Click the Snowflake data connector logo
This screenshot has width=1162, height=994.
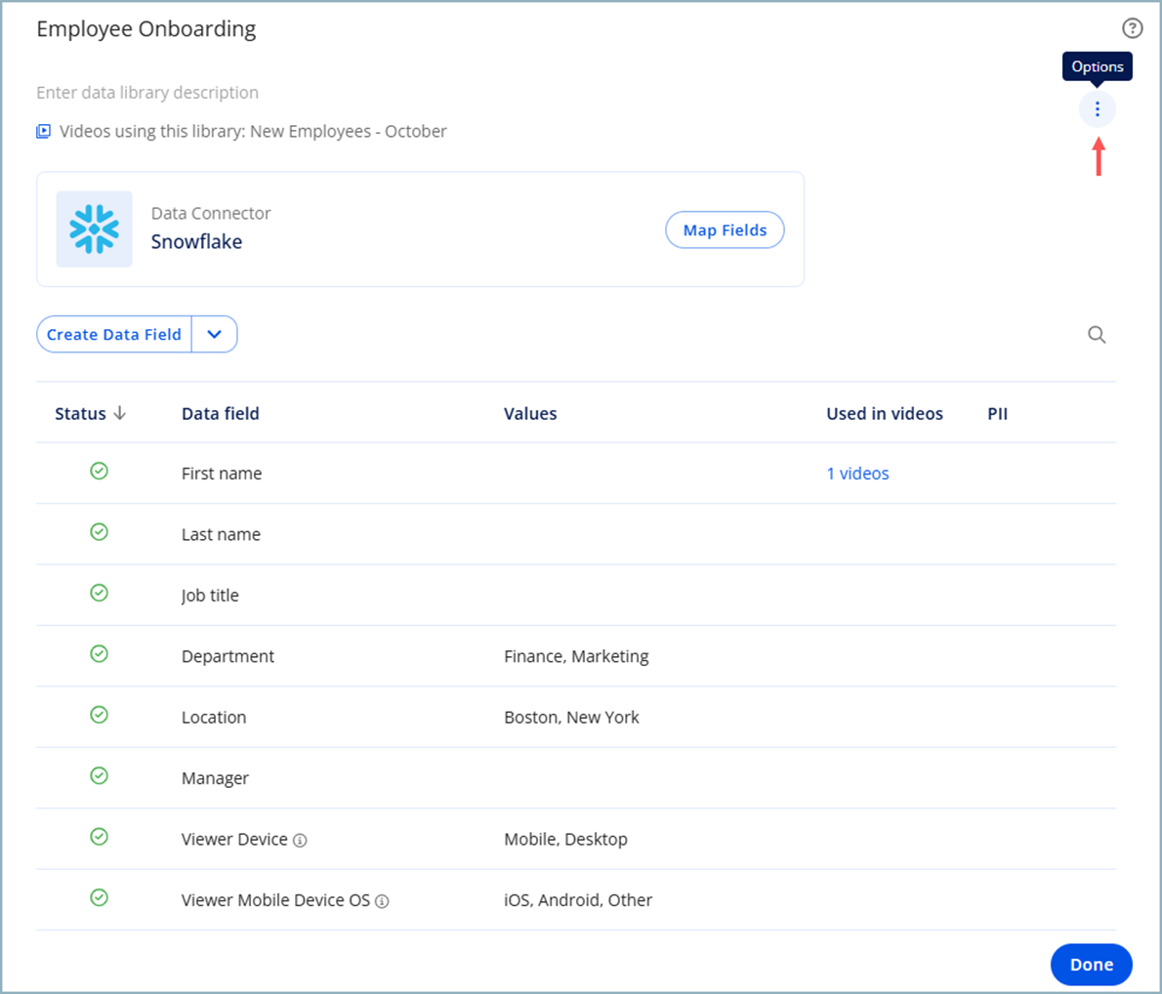coord(95,229)
